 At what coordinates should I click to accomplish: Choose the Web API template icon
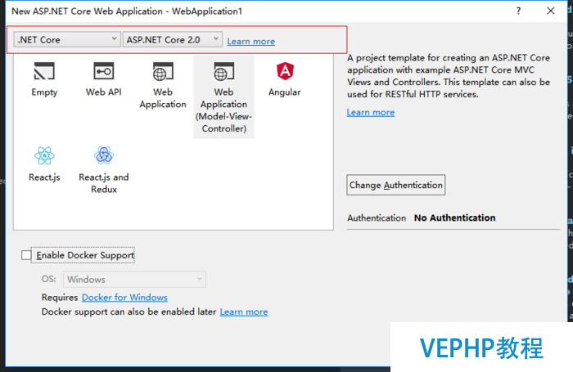(104, 71)
